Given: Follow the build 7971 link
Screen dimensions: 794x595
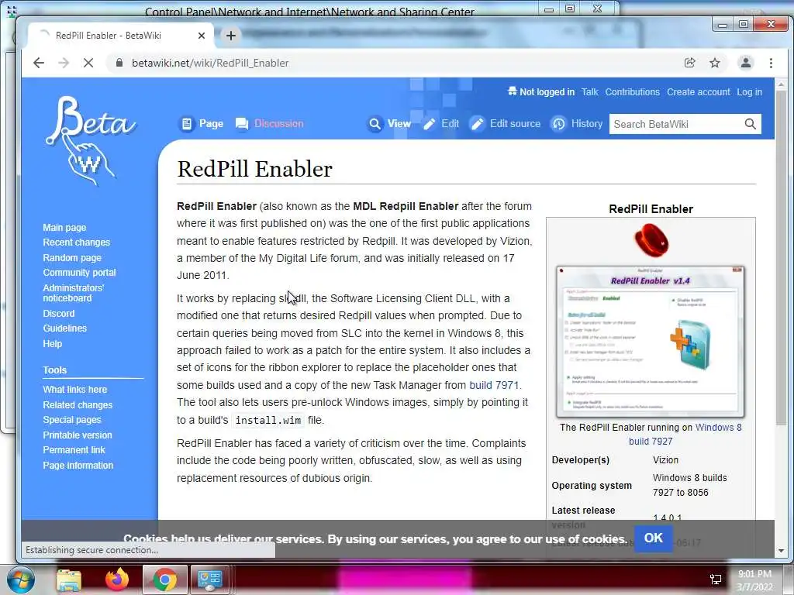Looking at the screenshot, I should [494, 385].
